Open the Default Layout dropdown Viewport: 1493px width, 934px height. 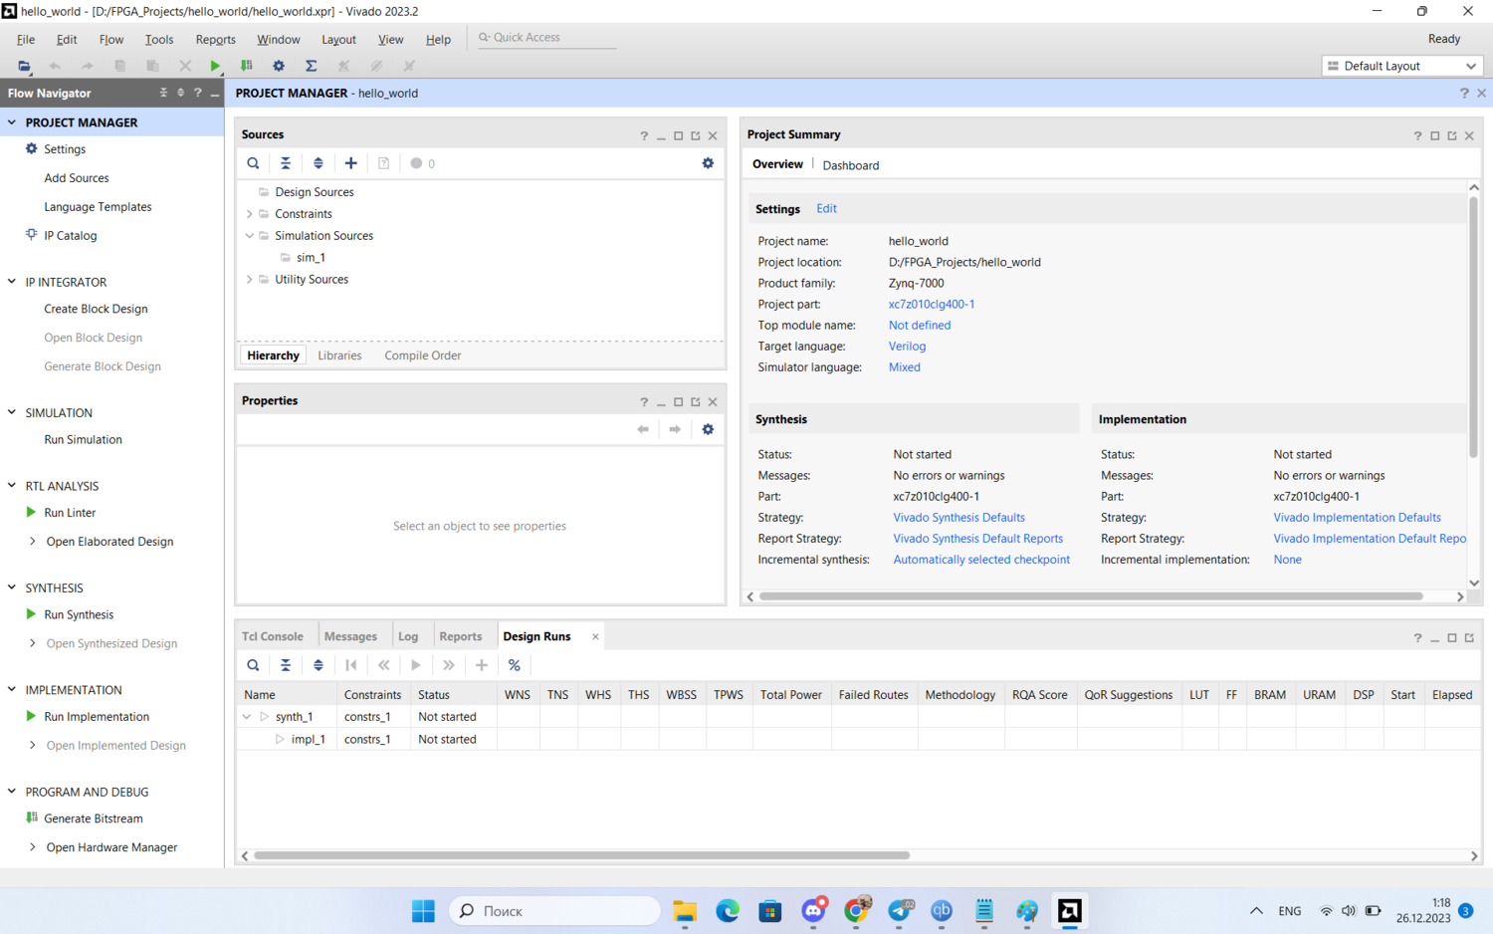coord(1401,66)
